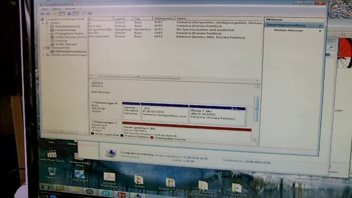Click the forward arrow toolbar icon
The height and width of the screenshot is (198, 352).
(48, 13)
